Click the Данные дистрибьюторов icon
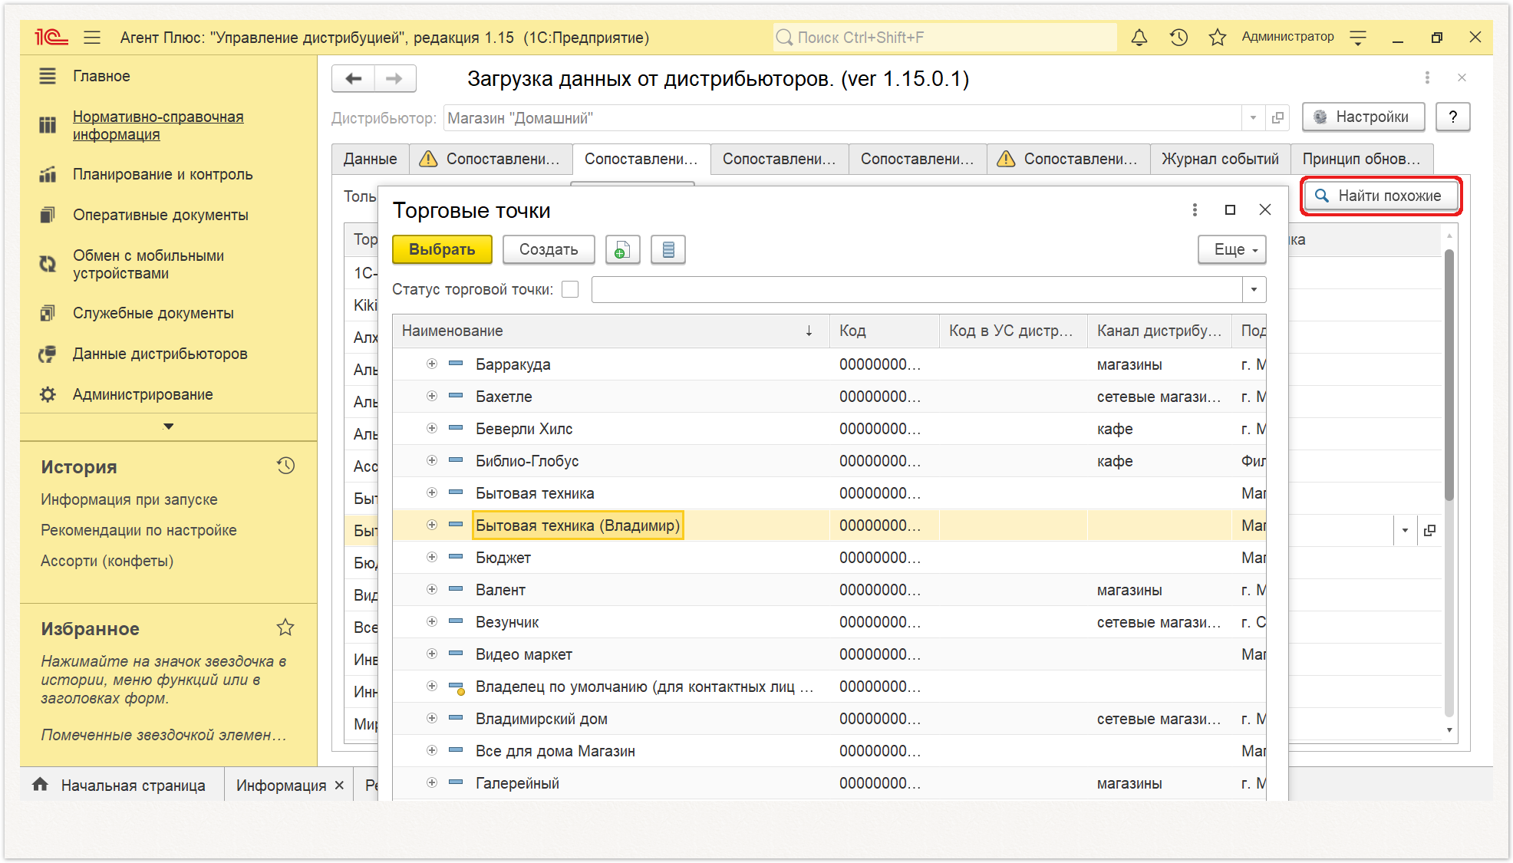Image resolution: width=1513 pixels, height=863 pixels. coord(48,354)
